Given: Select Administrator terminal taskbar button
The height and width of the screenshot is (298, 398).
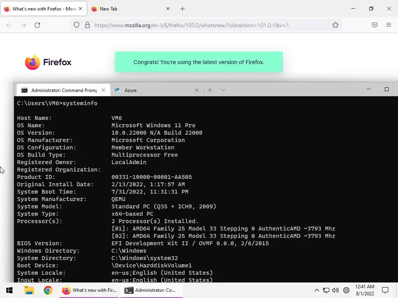Looking at the screenshot, I should point(151,290).
